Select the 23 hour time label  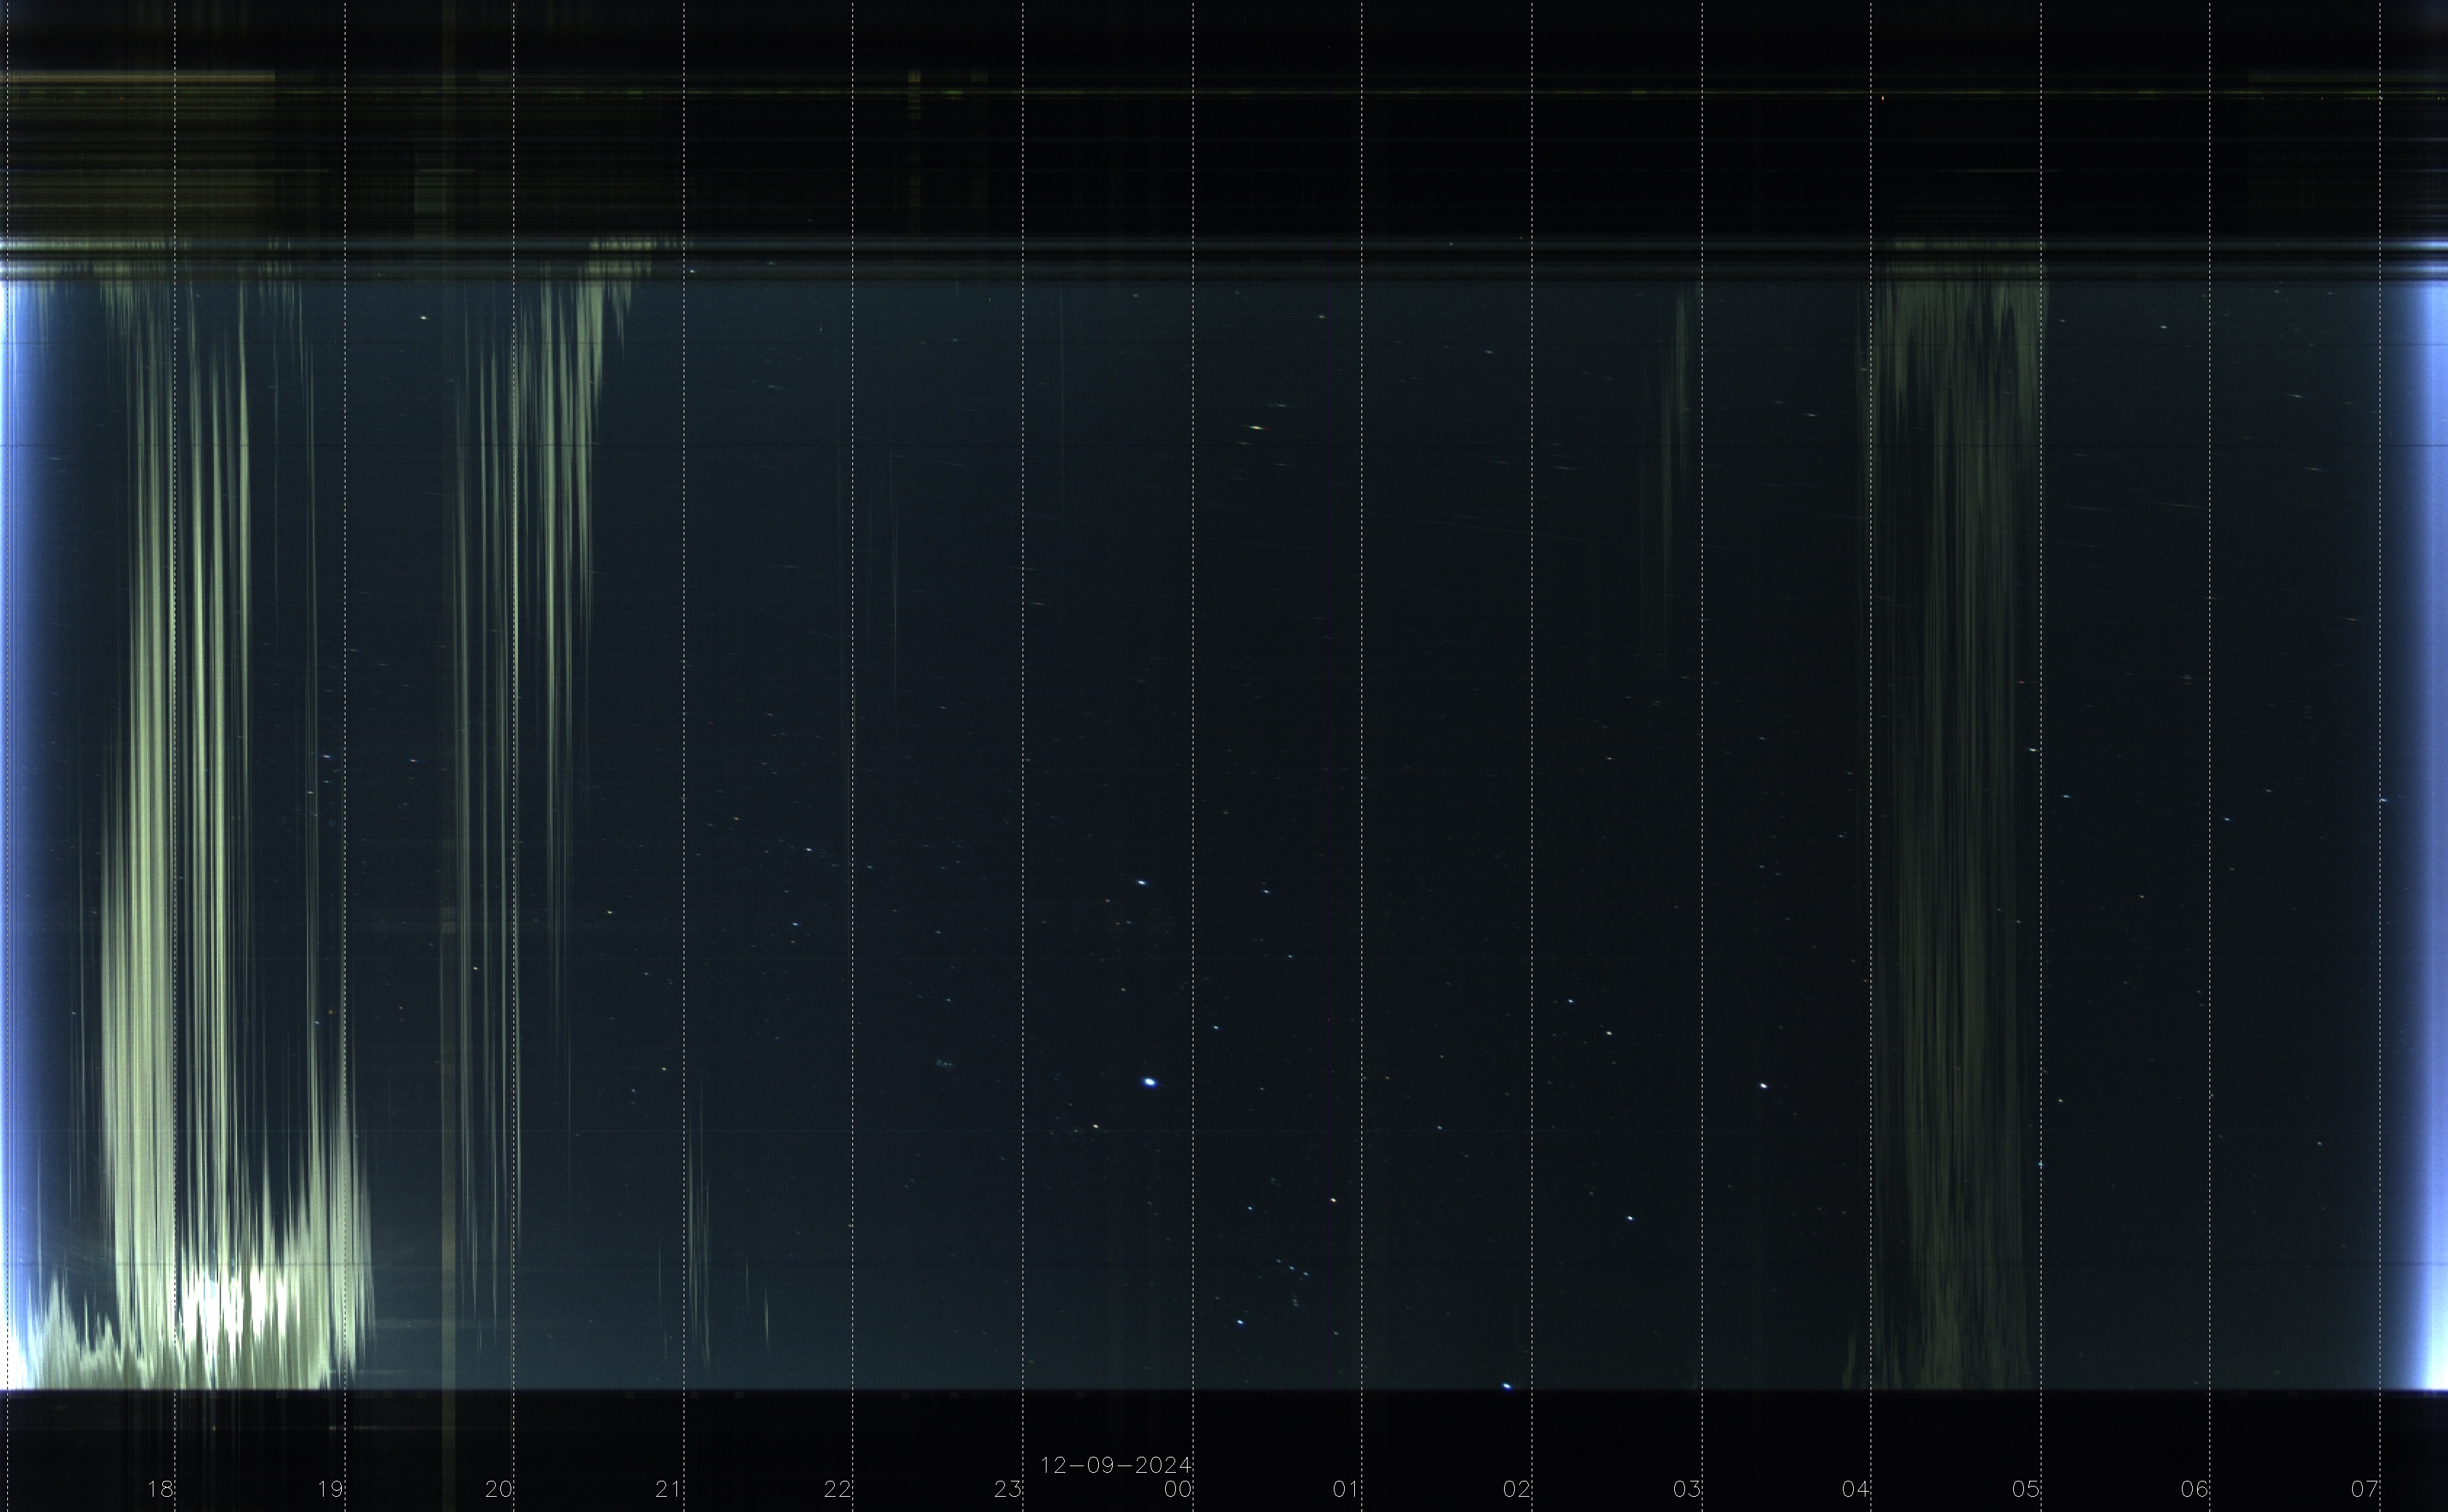click(x=1007, y=1488)
